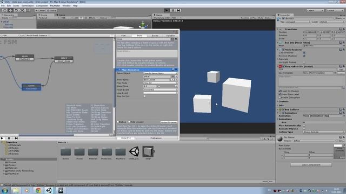Open Chrome from Windows taskbar

[x=38, y=190]
